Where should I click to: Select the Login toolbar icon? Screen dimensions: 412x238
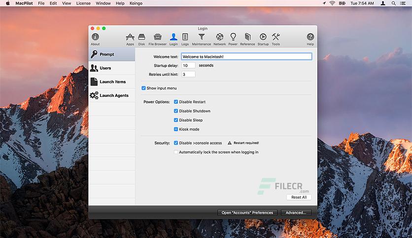point(173,39)
